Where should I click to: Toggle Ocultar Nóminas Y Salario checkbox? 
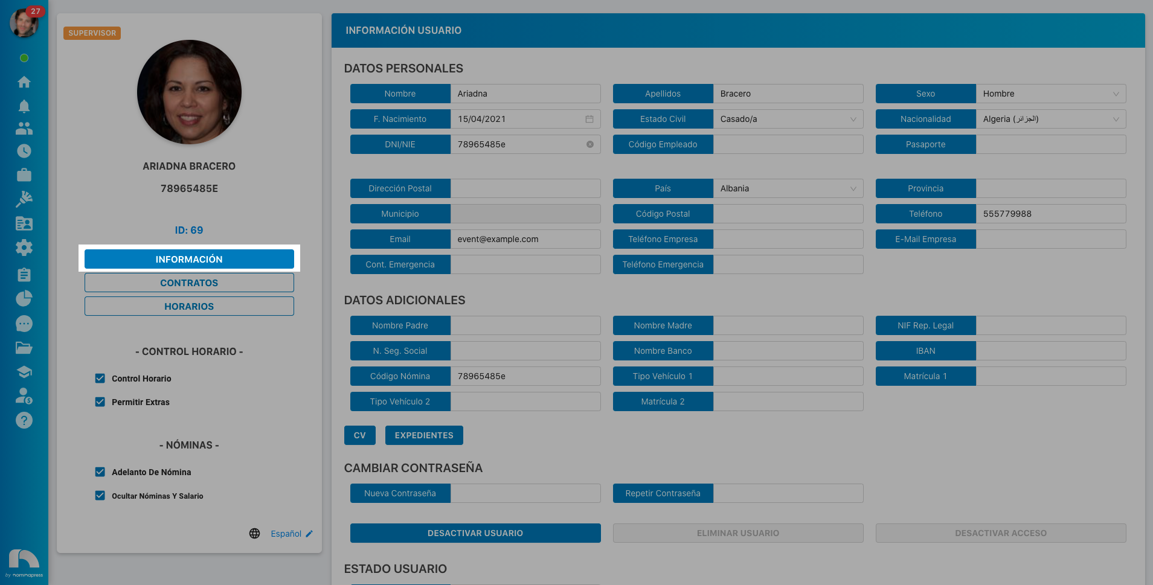[100, 496]
